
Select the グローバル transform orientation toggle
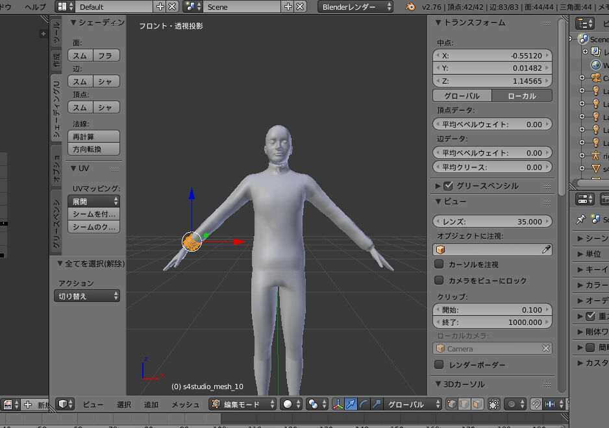point(462,96)
